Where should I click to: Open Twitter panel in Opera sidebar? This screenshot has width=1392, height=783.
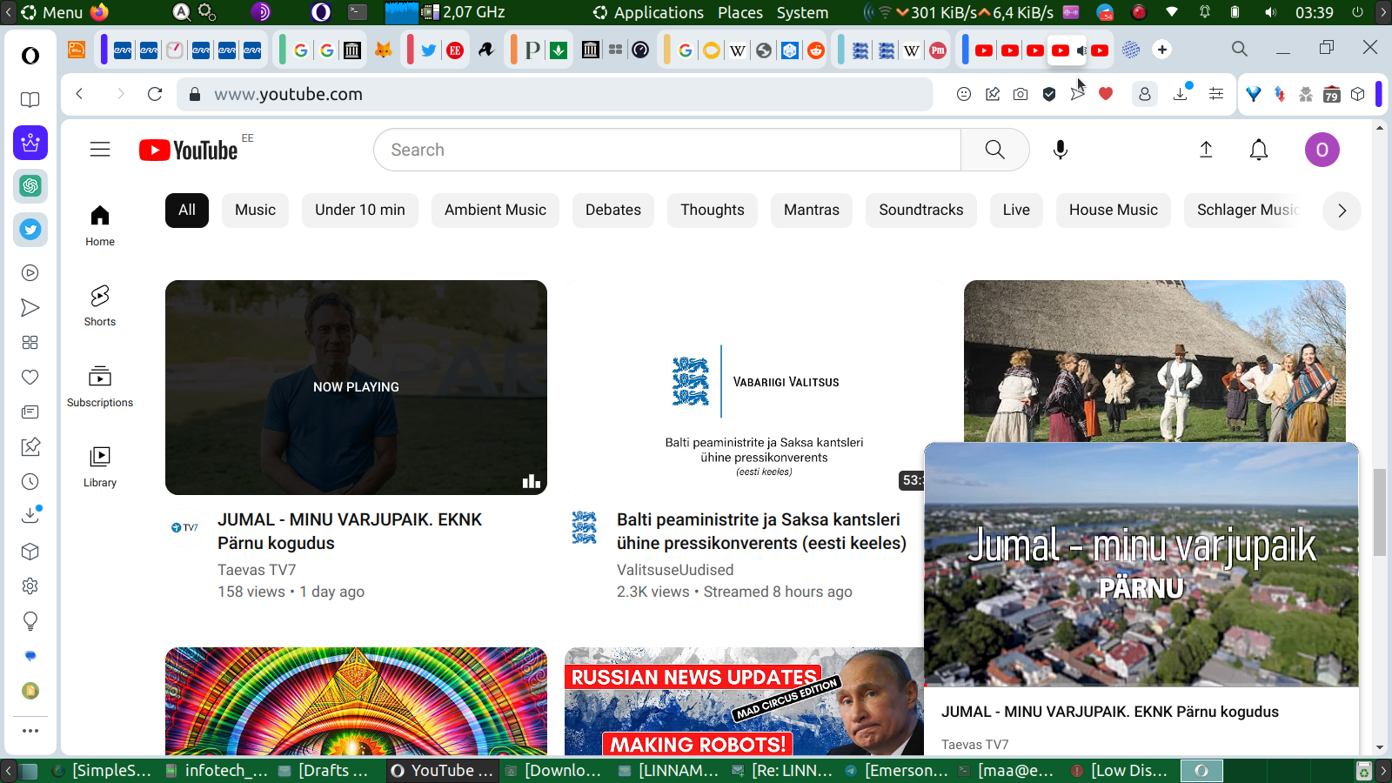[x=30, y=230]
